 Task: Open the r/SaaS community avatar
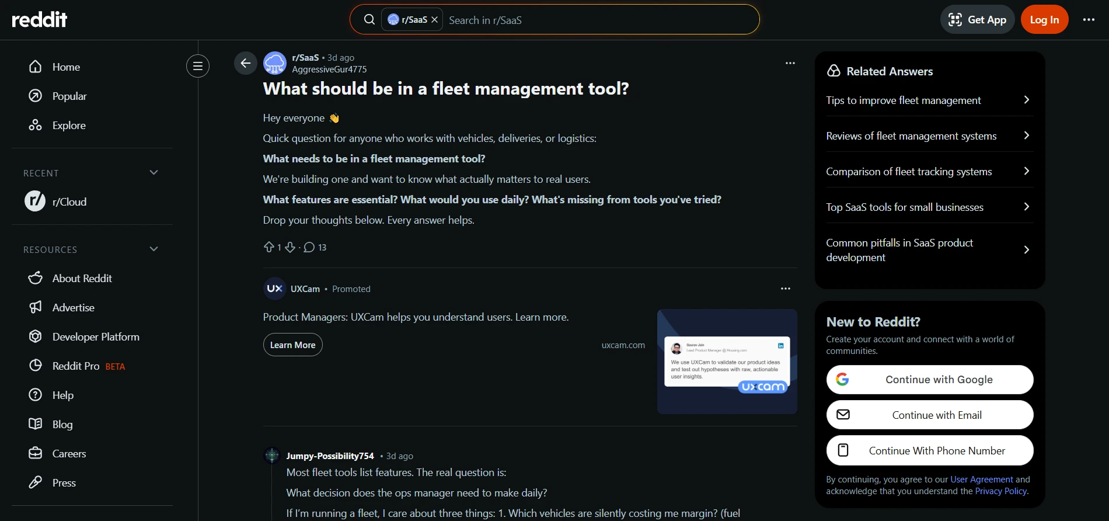(275, 63)
